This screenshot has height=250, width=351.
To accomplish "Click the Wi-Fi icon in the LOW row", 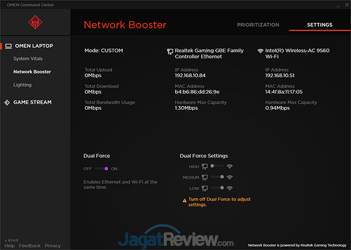I will point(230,188).
